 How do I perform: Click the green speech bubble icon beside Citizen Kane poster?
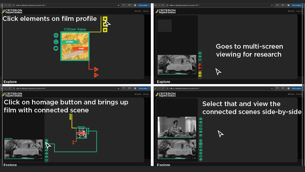(56, 48)
